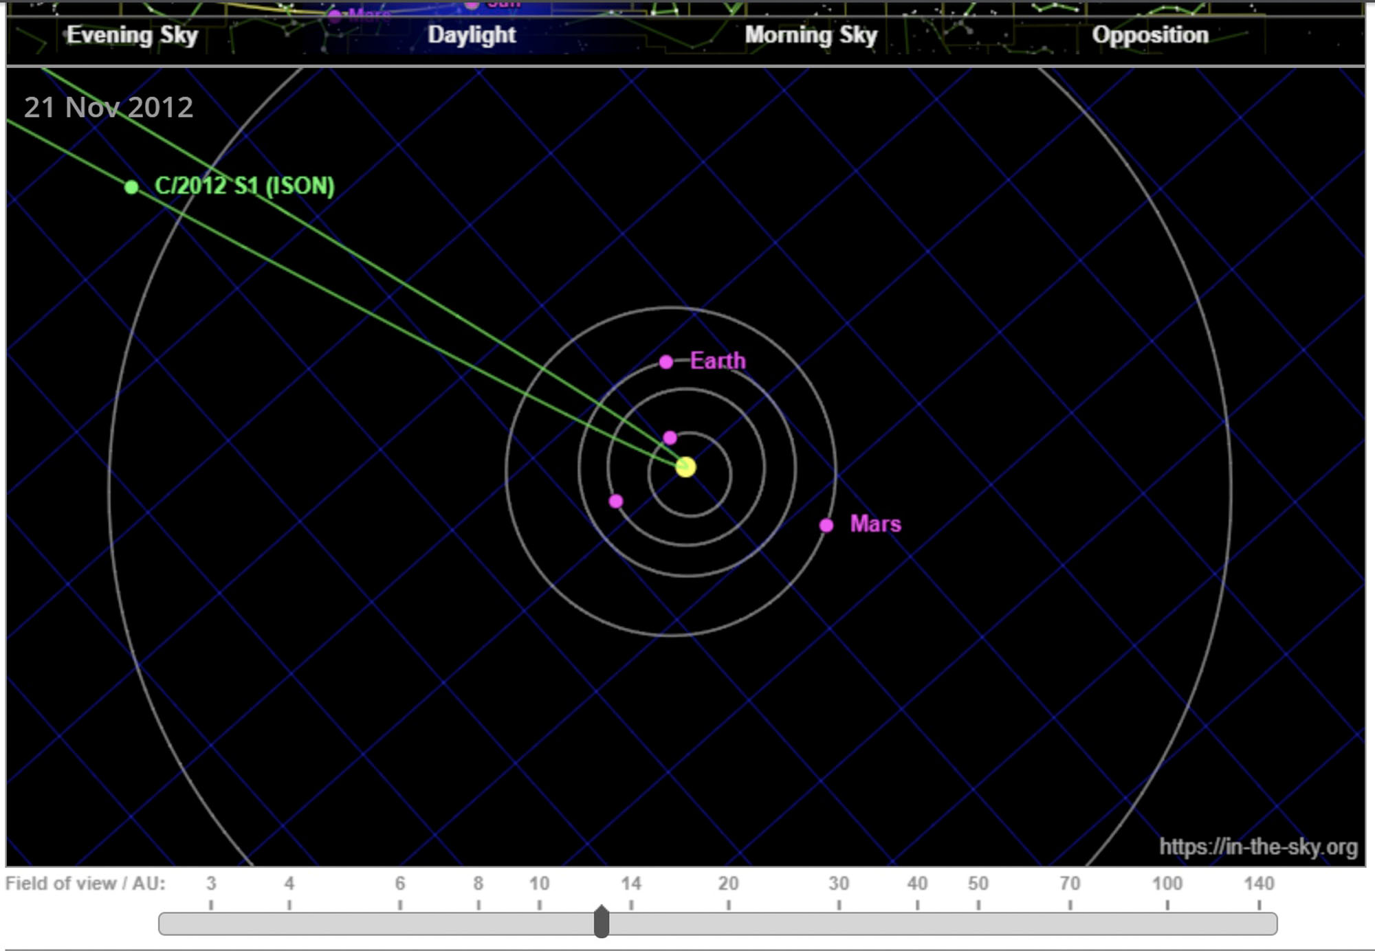Set the field of view to the 50 AU tick
This screenshot has width=1375, height=951.
978,923
